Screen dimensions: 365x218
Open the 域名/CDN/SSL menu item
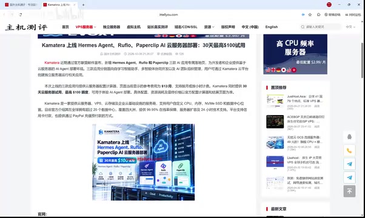[186, 27]
